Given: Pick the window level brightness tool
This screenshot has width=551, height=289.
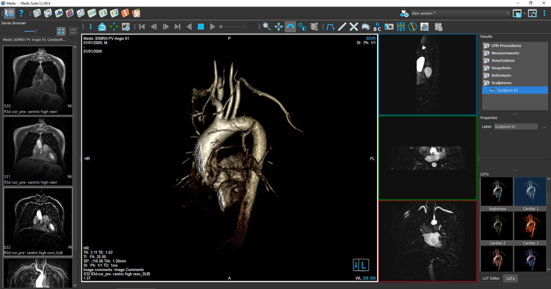Looking at the screenshot, I should [302, 27].
